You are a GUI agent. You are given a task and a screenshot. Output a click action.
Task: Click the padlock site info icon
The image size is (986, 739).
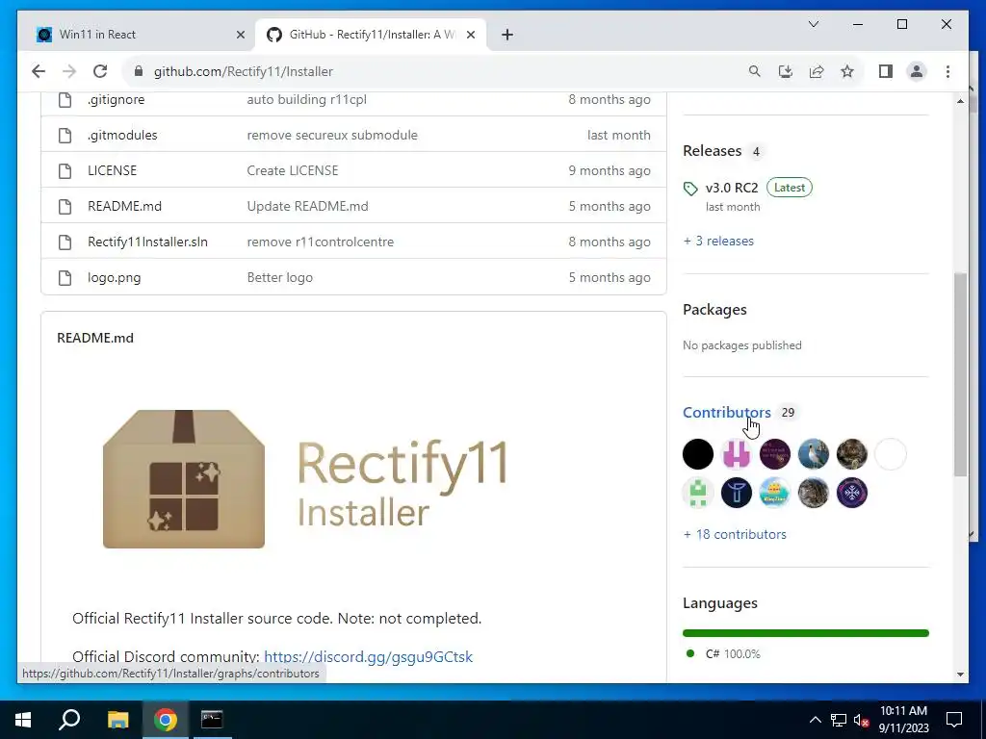click(139, 71)
